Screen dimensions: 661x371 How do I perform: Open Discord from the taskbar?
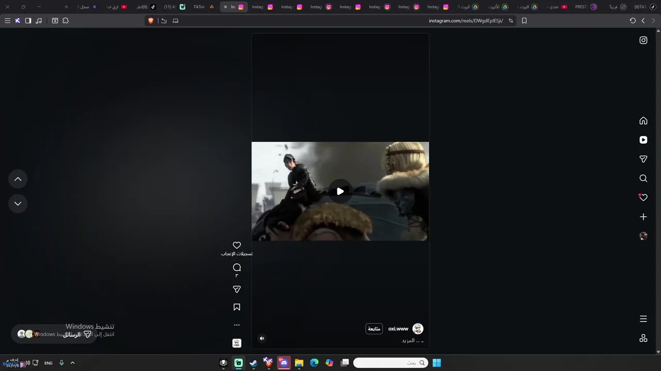(x=284, y=363)
